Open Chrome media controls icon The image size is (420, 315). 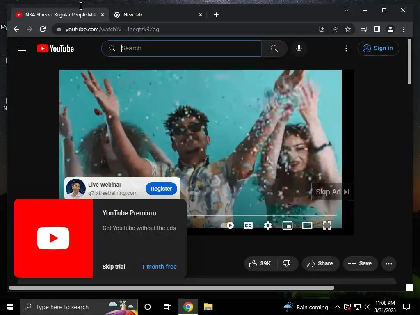click(x=364, y=29)
